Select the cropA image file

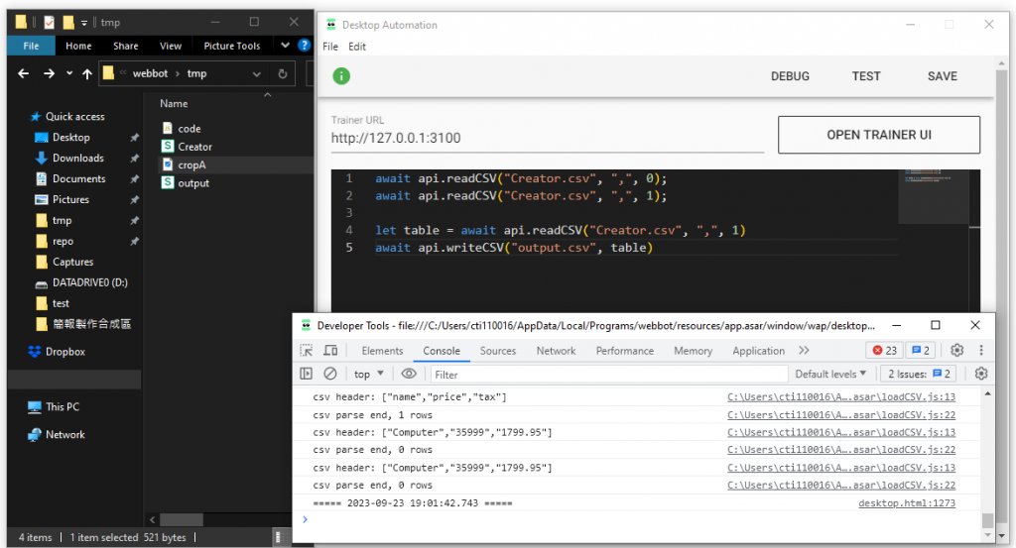click(x=191, y=164)
